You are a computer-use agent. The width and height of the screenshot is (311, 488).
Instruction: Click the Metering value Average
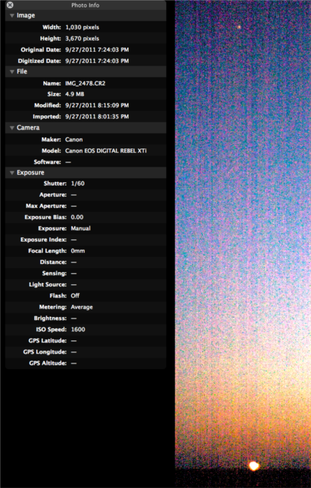pos(82,307)
